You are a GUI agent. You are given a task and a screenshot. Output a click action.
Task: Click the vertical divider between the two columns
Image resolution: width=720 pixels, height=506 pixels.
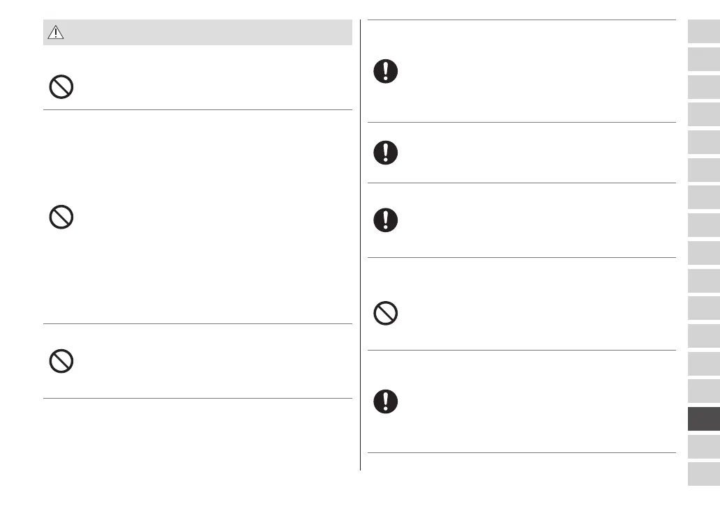[x=360, y=244]
